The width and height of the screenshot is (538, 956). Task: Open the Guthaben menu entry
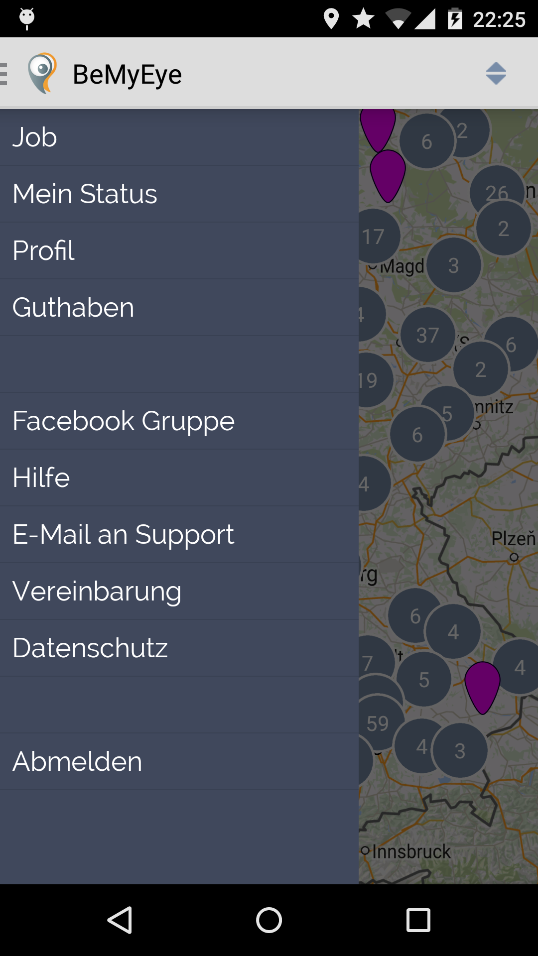179,308
